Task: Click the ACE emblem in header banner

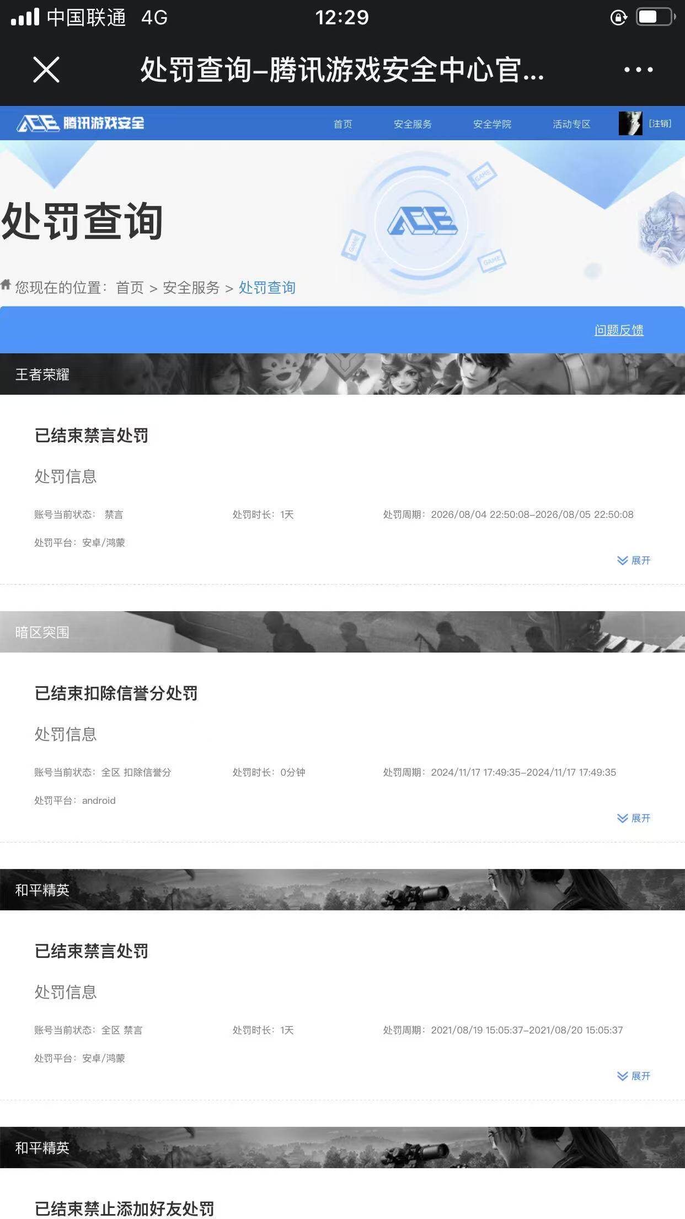Action: point(423,221)
